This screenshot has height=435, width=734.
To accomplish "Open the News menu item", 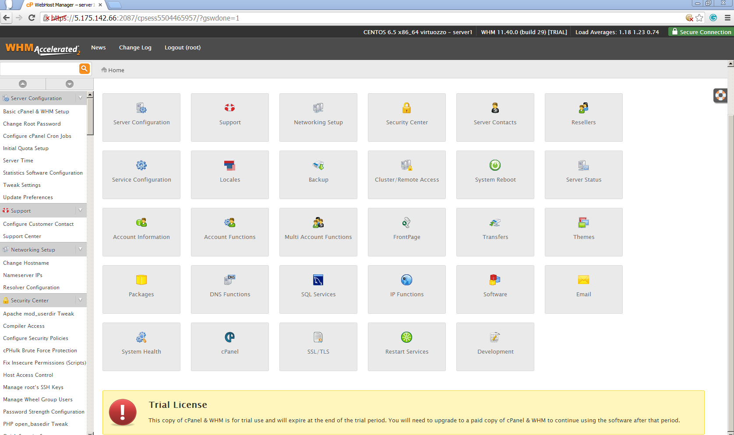I will tap(98, 48).
